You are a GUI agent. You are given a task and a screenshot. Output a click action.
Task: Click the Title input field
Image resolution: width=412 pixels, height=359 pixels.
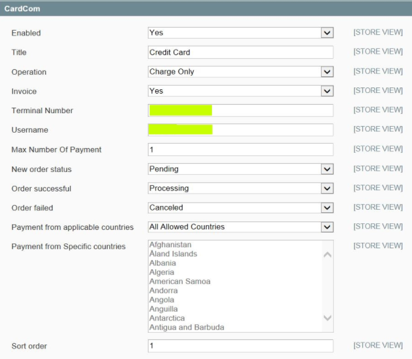[x=240, y=52]
